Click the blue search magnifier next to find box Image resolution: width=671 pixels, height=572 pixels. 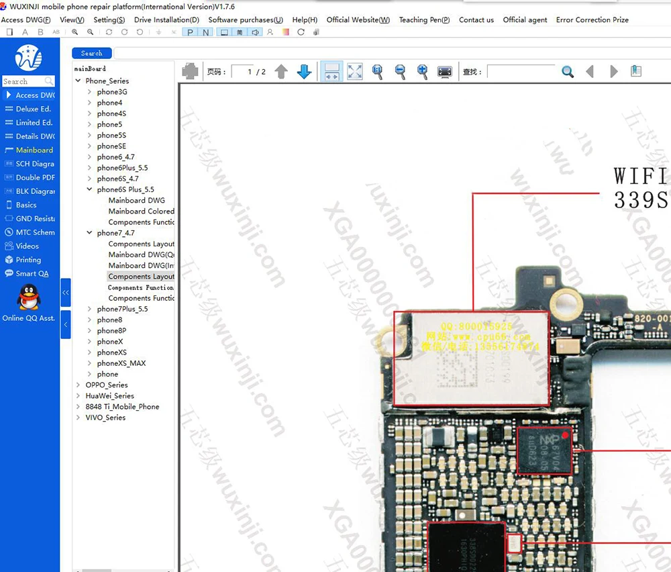pos(568,71)
